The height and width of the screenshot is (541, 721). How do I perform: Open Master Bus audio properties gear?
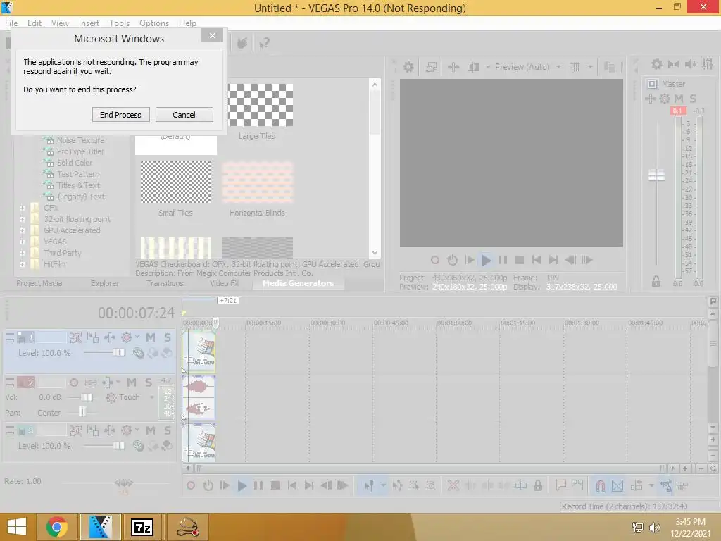[657, 64]
